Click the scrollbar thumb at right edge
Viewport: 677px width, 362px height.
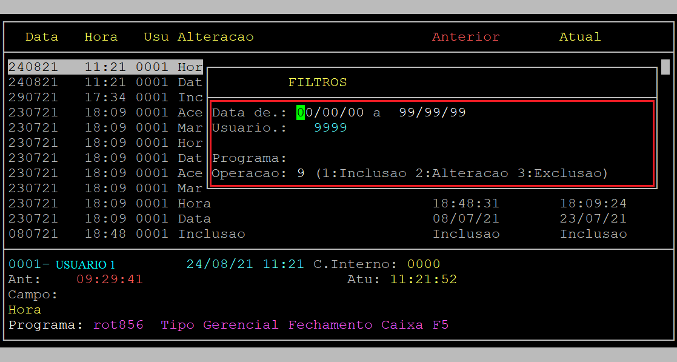tap(665, 66)
